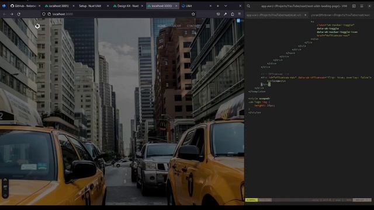Close the localhost:3001 browser tab

coord(74,6)
